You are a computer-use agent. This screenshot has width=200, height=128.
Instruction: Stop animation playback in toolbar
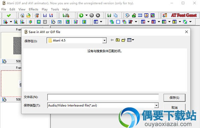(98, 16)
